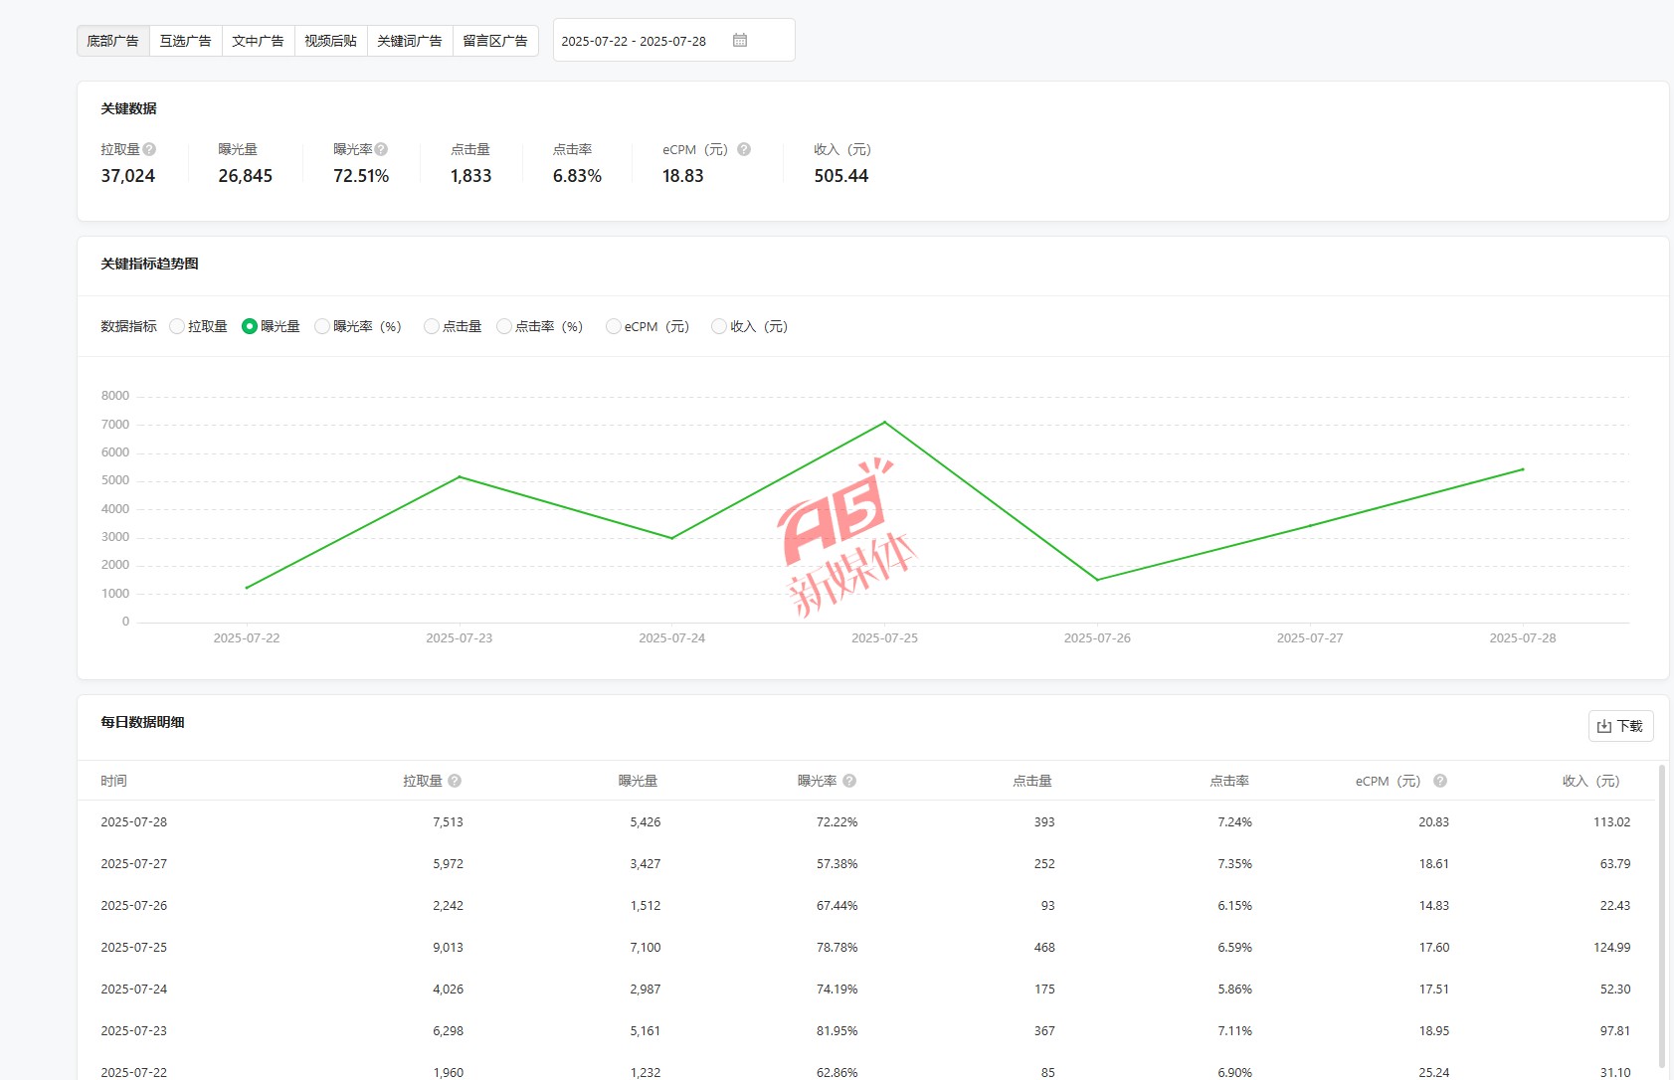Open date range field 2025-07-22 - 2025-07-28
The height and width of the screenshot is (1080, 1674).
[673, 41]
